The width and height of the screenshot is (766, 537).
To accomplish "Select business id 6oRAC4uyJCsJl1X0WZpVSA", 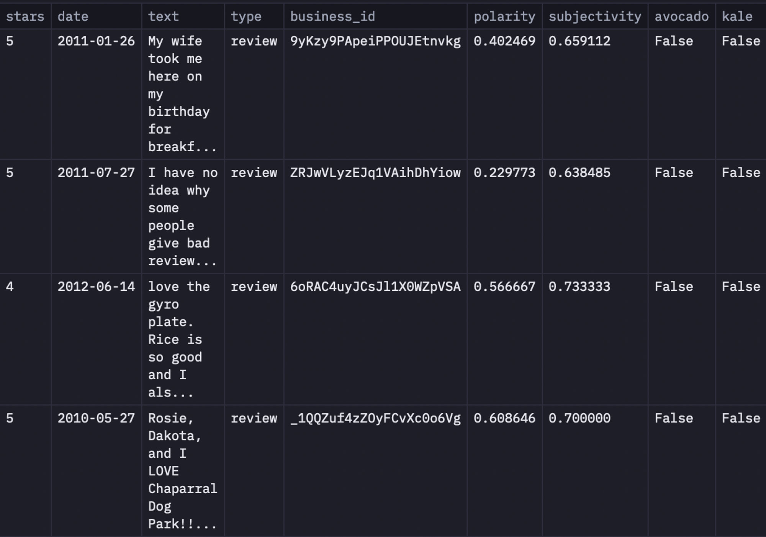I will click(x=375, y=287).
